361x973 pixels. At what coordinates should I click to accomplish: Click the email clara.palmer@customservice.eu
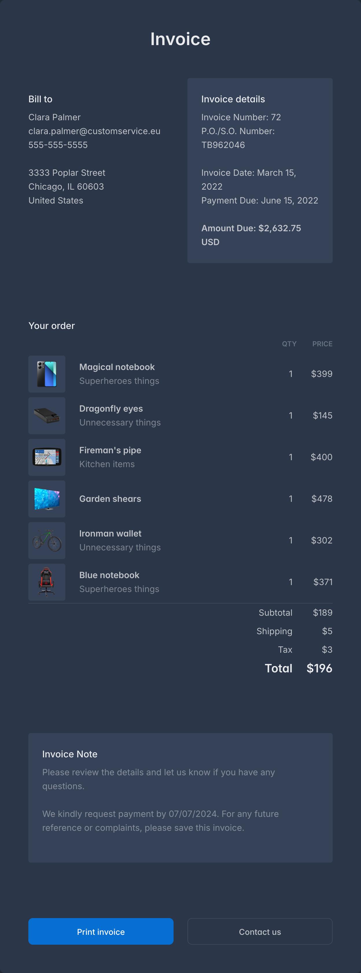coord(94,131)
